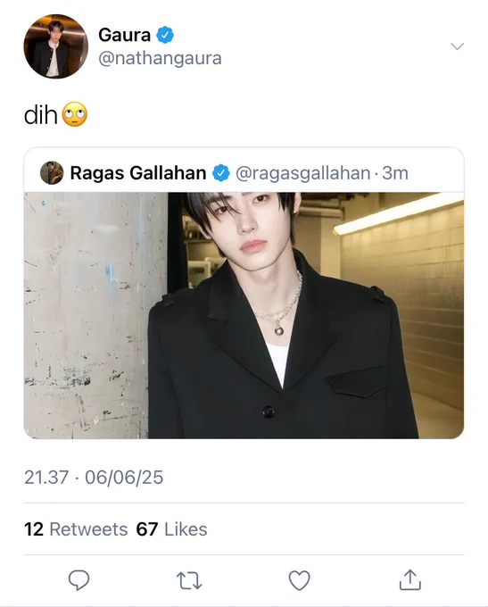Viewport: 488px width, 607px height.
Task: Click Ragas Gallahan's verified badge
Action: coord(221,172)
